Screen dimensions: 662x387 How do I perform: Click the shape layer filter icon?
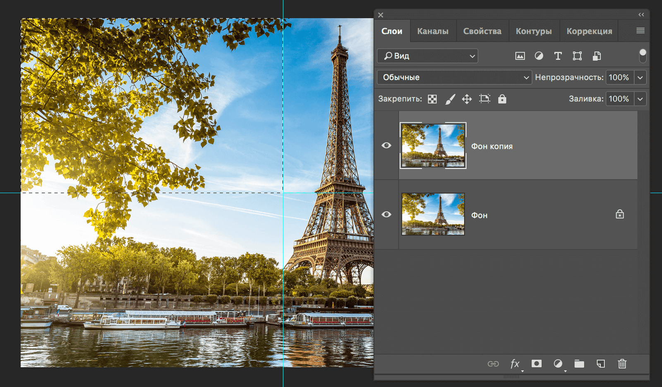pyautogui.click(x=577, y=56)
